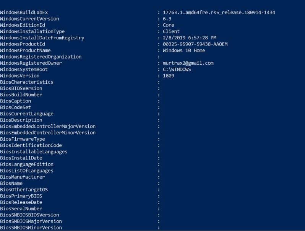Click the BiosFirmwareType property name
The width and height of the screenshot is (305, 231).
click(23, 139)
